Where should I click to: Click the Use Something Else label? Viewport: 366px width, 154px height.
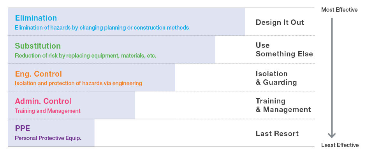[x=284, y=50]
